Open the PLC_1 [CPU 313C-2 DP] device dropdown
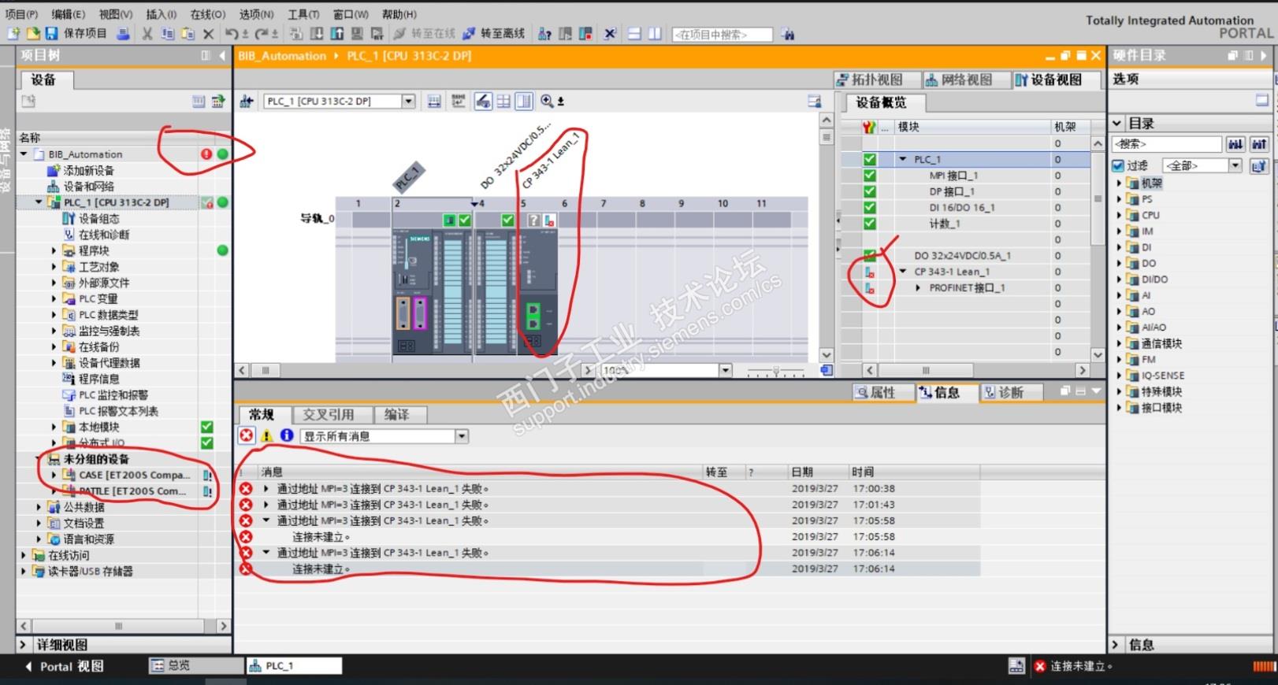 point(408,101)
